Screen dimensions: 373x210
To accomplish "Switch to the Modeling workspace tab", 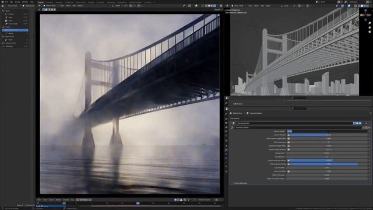I will 49,2.
